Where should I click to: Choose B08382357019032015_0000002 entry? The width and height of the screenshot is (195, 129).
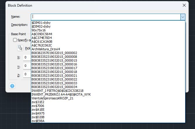coord(54,53)
